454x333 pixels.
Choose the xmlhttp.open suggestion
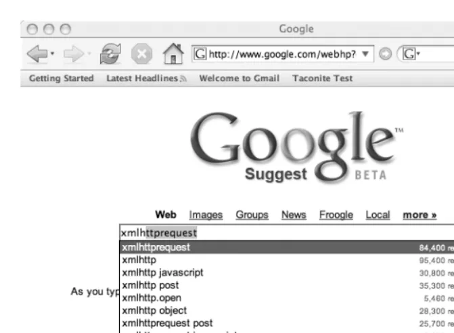pyautogui.click(x=287, y=298)
